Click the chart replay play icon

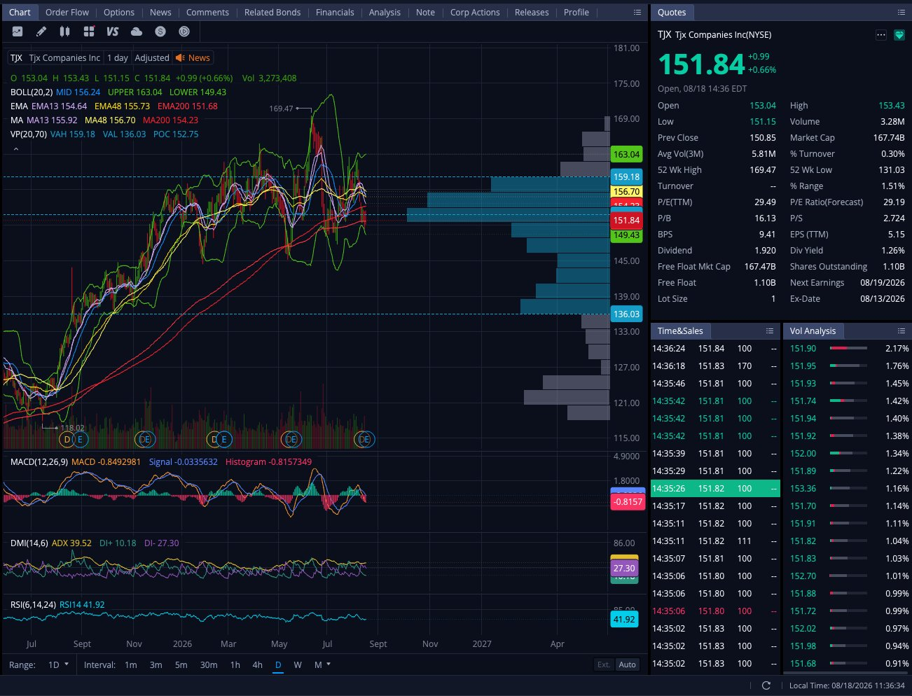point(184,32)
